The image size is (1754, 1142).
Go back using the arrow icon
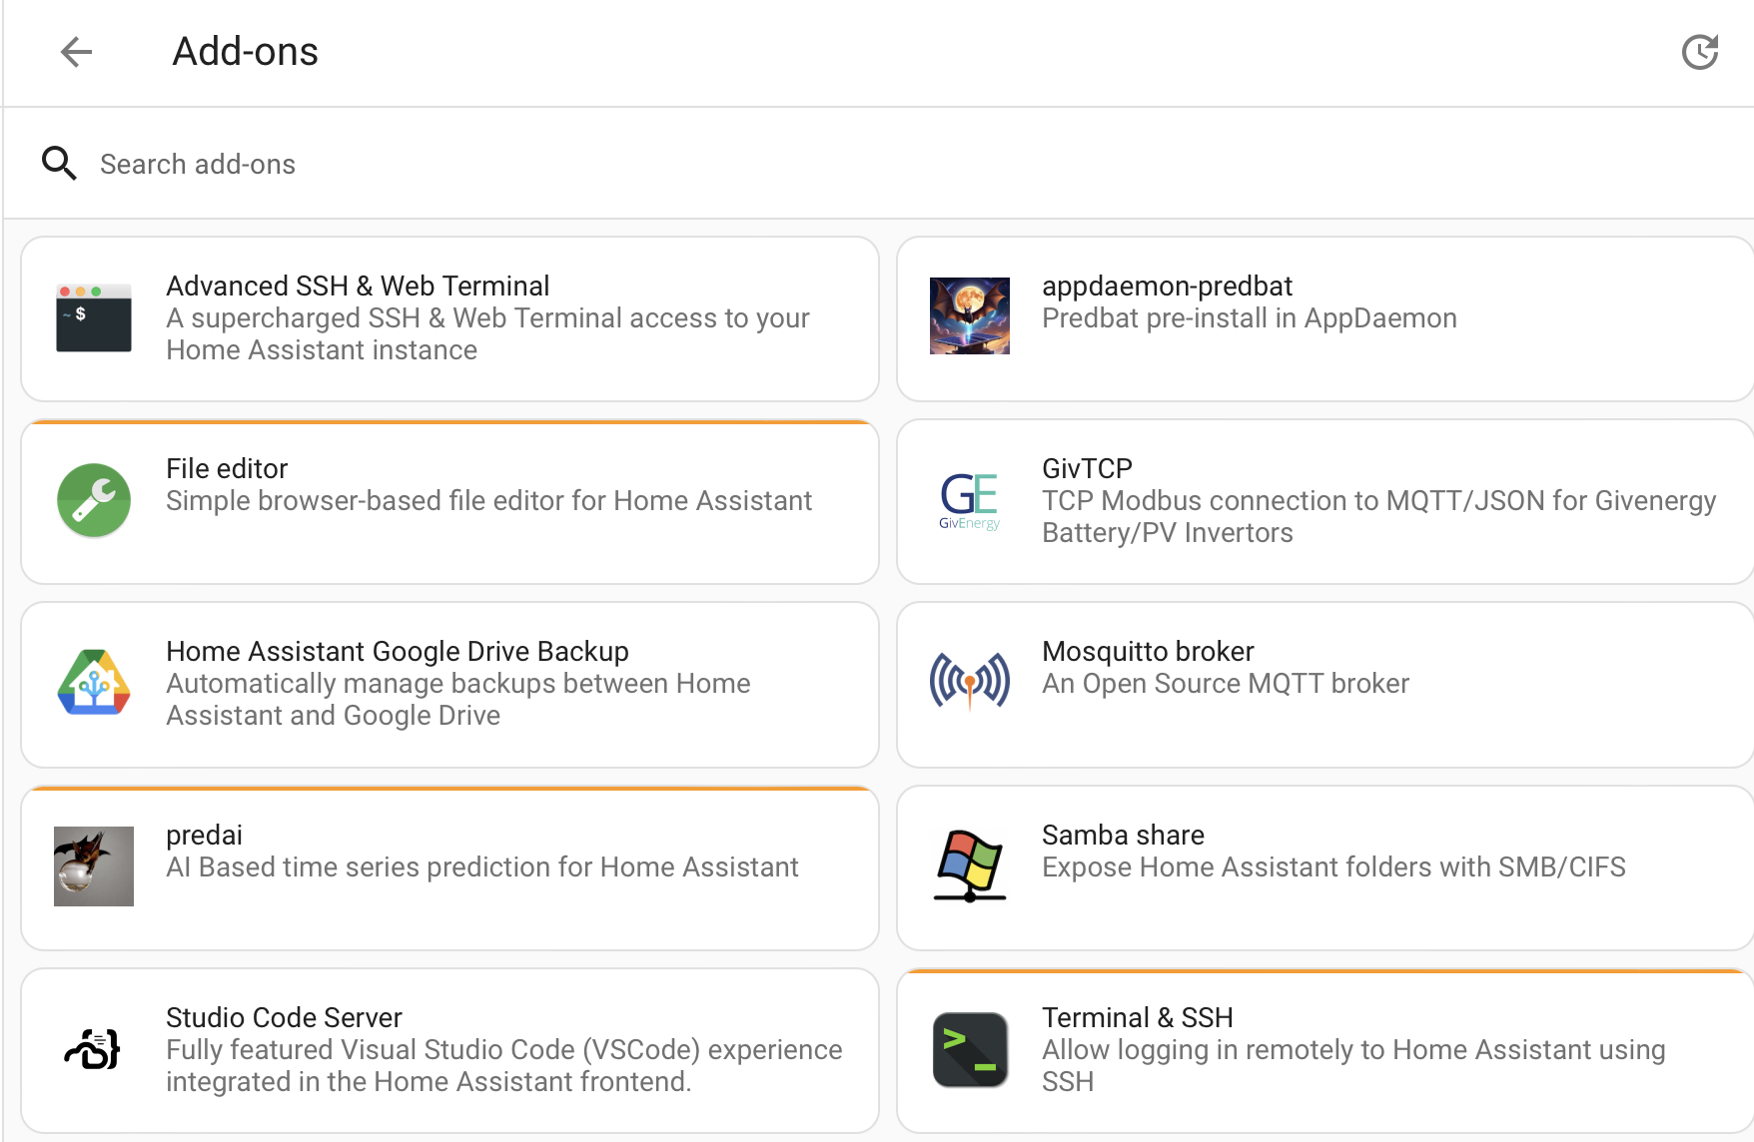tap(76, 52)
